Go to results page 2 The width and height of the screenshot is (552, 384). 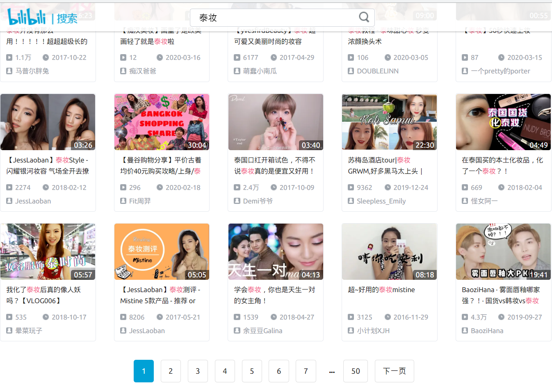171,371
